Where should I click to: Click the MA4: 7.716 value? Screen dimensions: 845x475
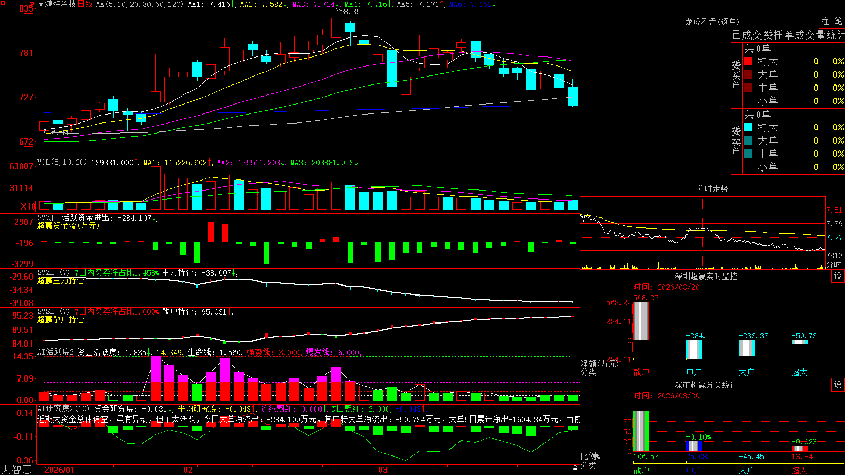click(368, 4)
